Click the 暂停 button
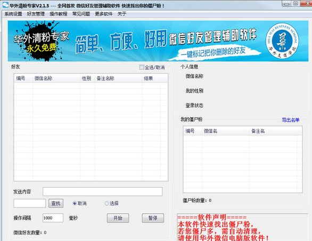The width and height of the screenshot is (312, 241). pyautogui.click(x=153, y=218)
